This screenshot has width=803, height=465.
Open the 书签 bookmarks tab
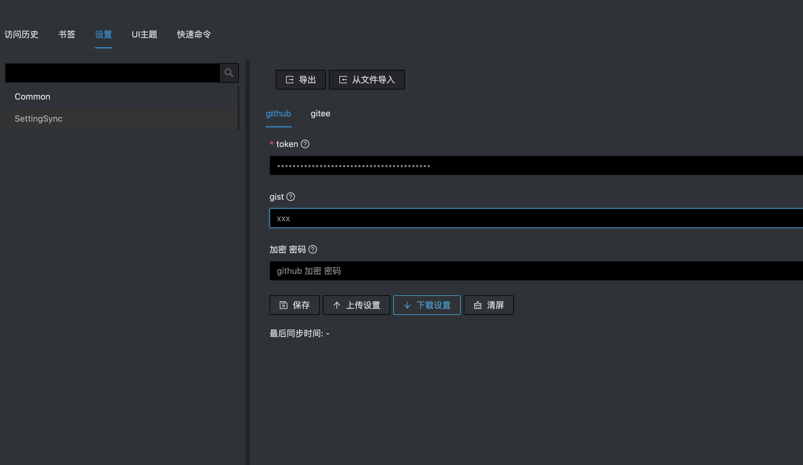pyautogui.click(x=66, y=34)
